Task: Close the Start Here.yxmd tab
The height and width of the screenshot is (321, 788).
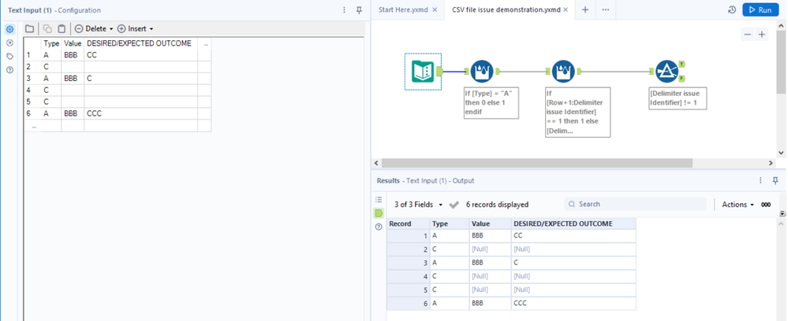Action: click(x=435, y=9)
